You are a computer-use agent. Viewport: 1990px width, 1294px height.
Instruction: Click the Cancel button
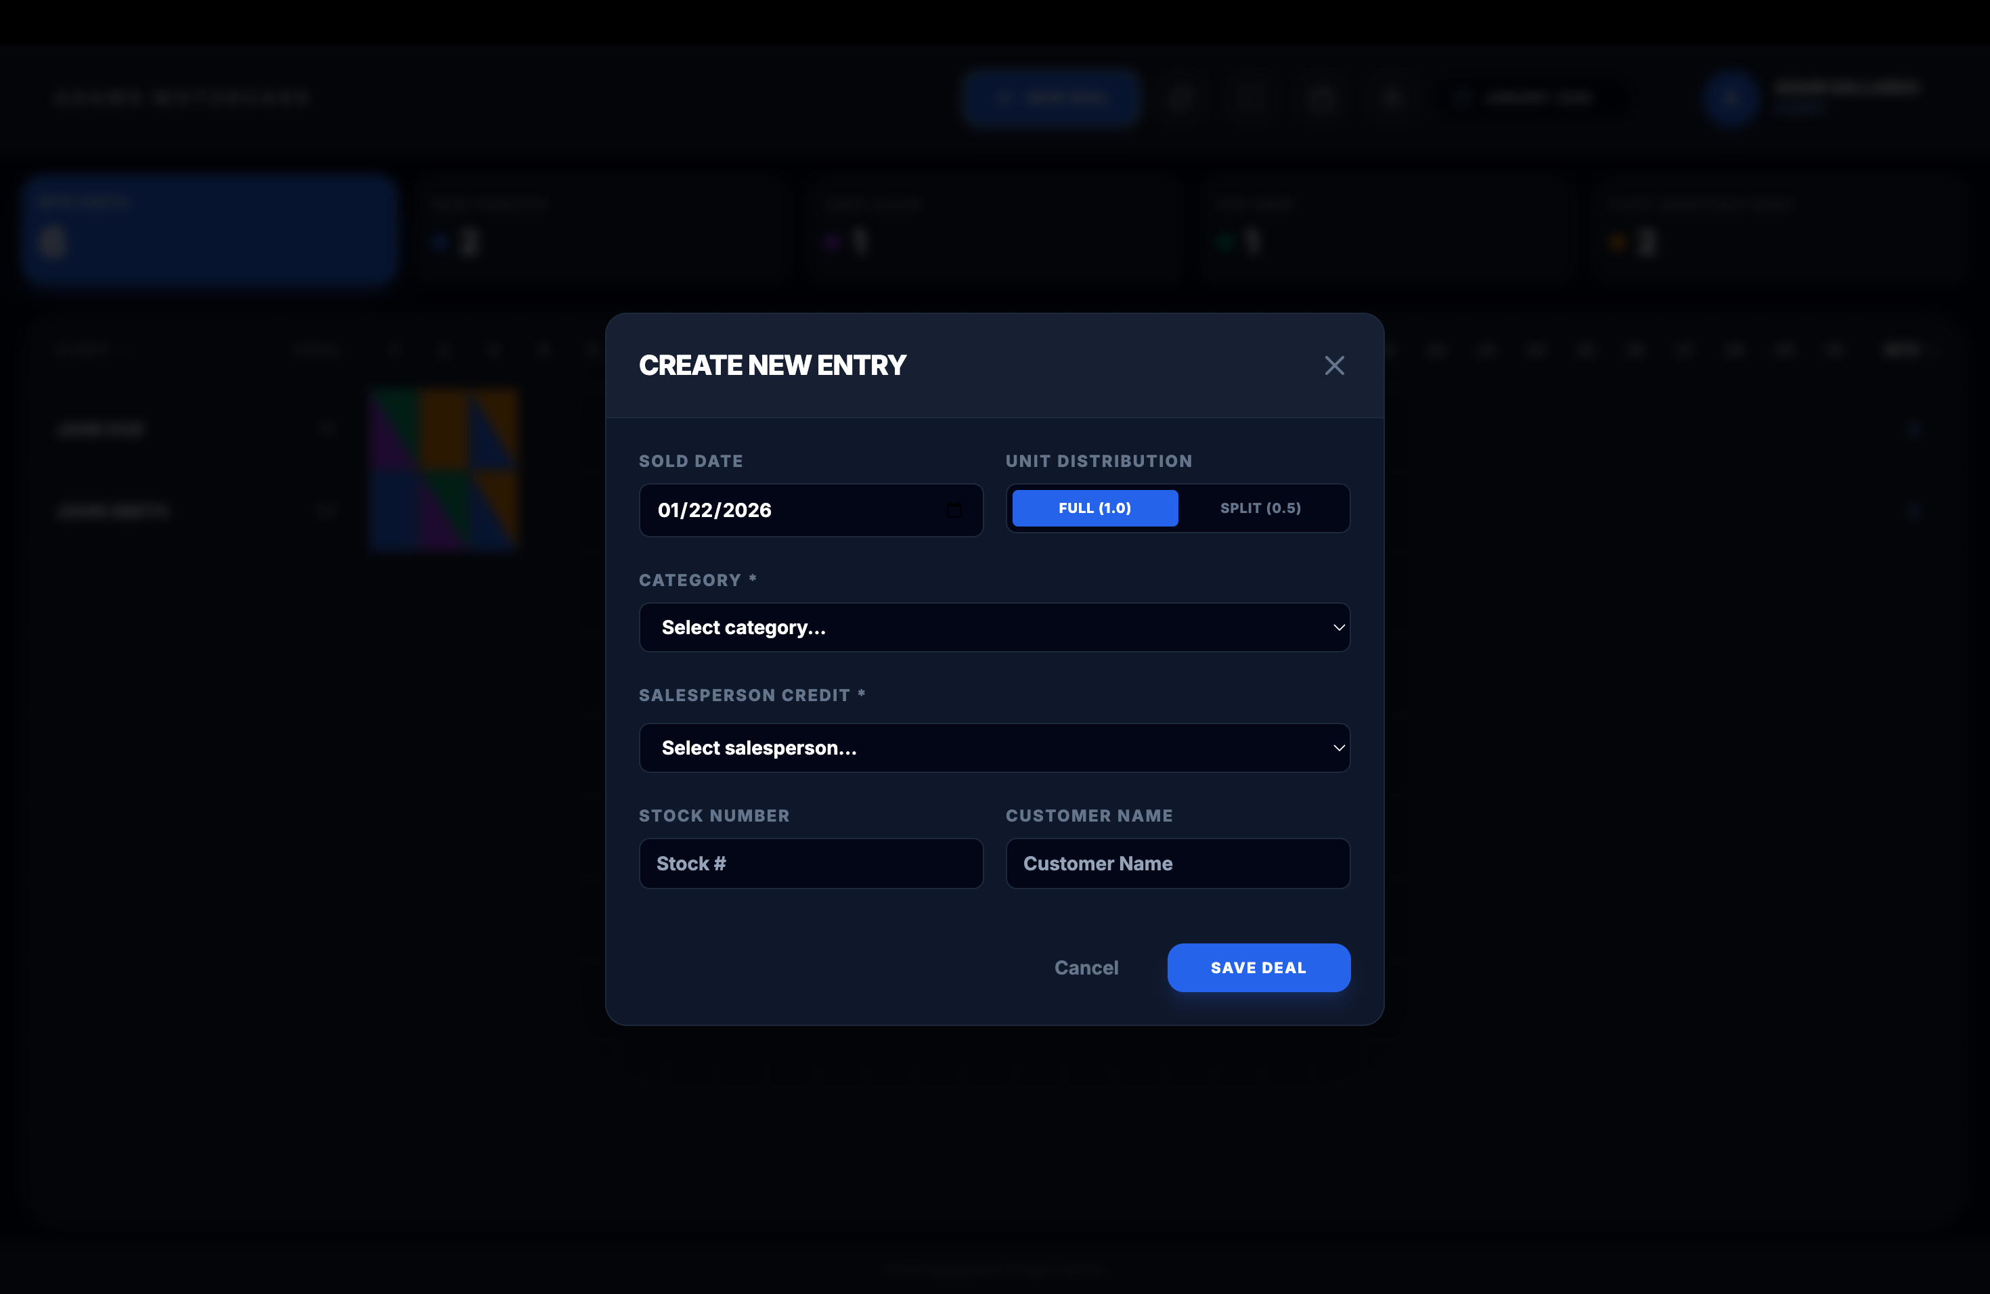pos(1086,967)
